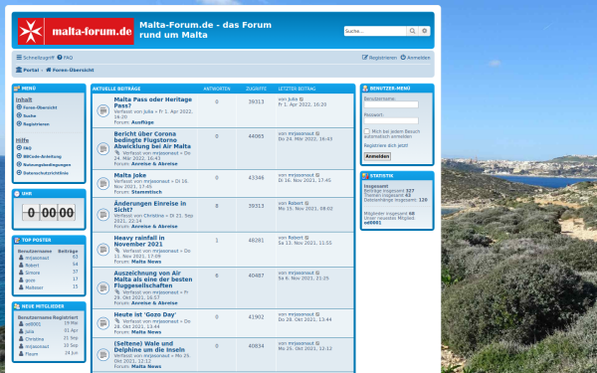Open topic Malta Pass oder Heritage Pass?
Image resolution: width=597 pixels, height=373 pixels.
(152, 102)
